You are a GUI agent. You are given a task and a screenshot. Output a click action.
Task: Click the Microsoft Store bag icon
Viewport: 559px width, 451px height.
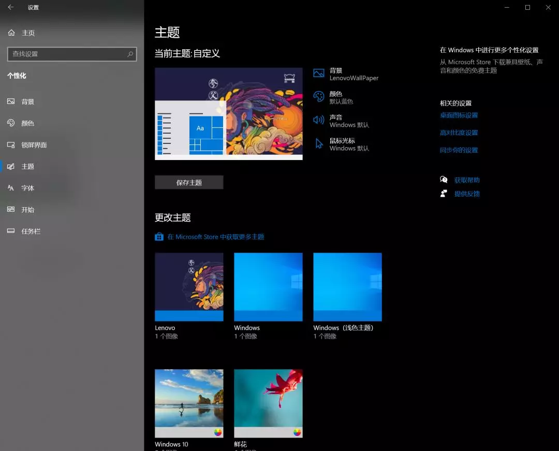(x=159, y=237)
